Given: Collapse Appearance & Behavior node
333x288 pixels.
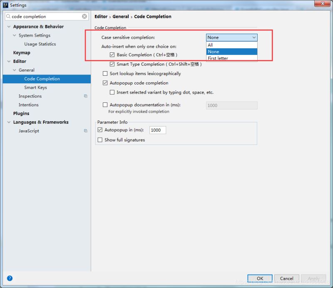Looking at the screenshot, I should 9,27.
